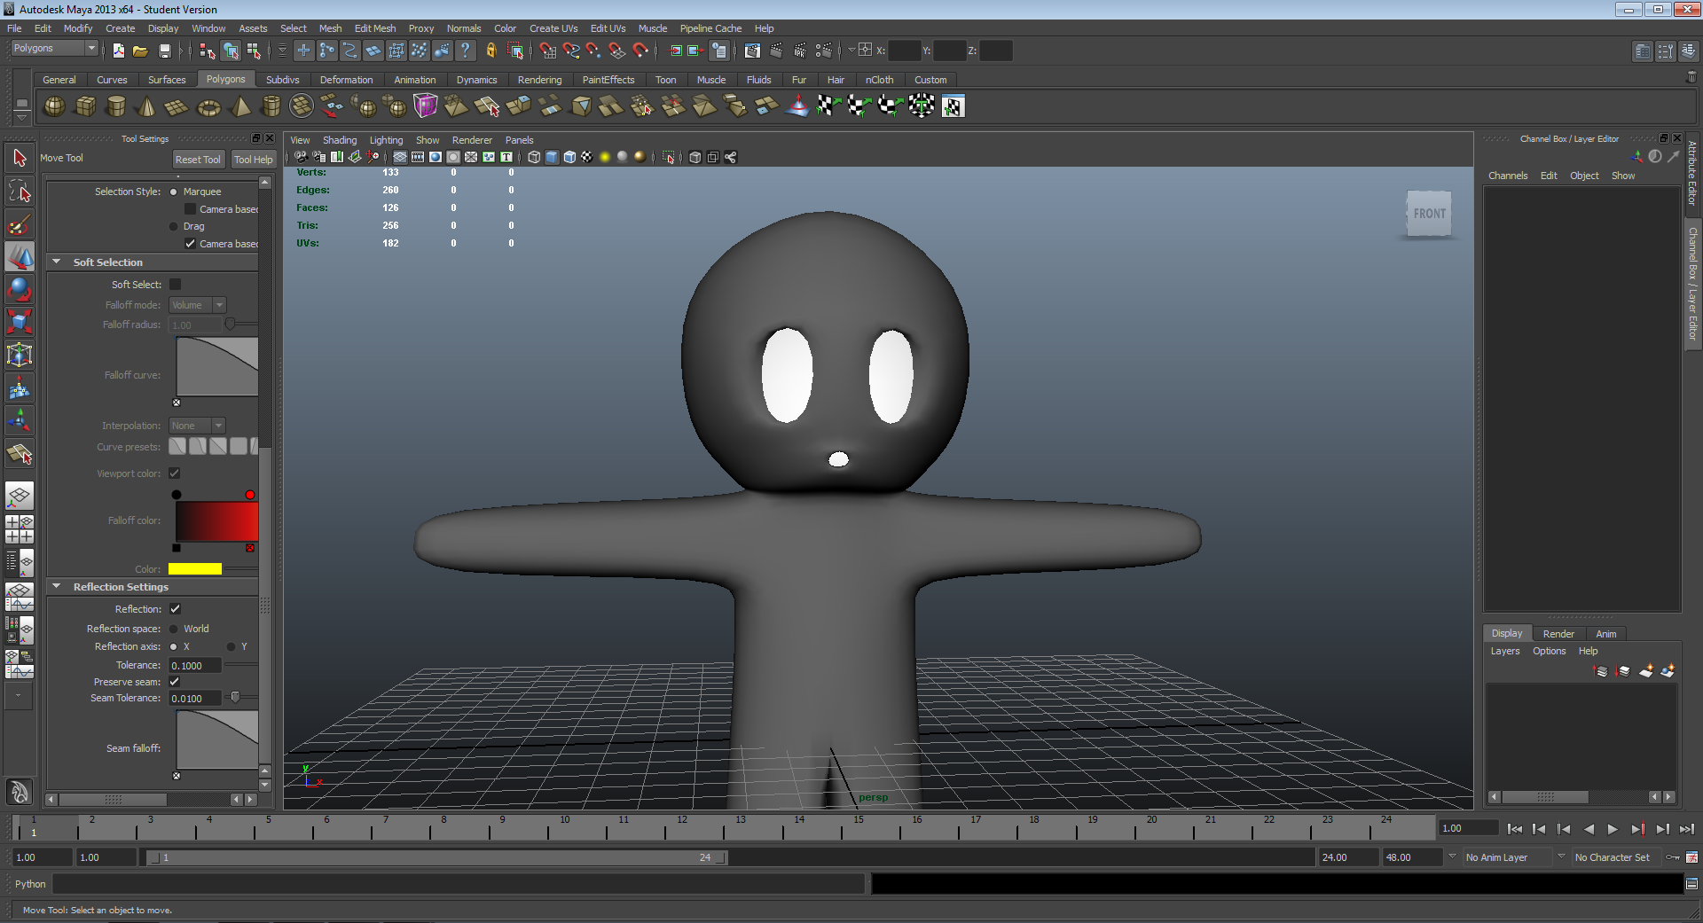Image resolution: width=1703 pixels, height=923 pixels.
Task: Enable the Soft Select checkbox
Action: click(175, 285)
